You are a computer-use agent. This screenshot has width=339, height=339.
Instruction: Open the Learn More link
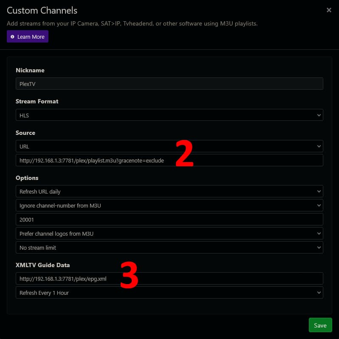click(x=31, y=37)
